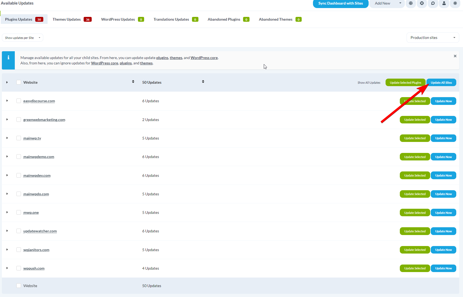Select the mainwpdemo.com checkbox

(19, 156)
